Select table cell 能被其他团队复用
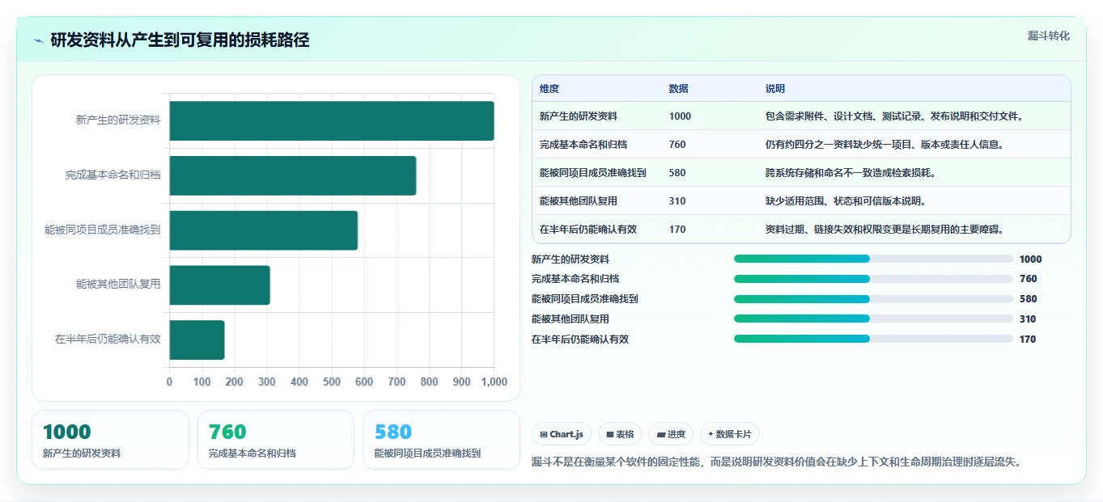The height and width of the screenshot is (502, 1103). 579,201
